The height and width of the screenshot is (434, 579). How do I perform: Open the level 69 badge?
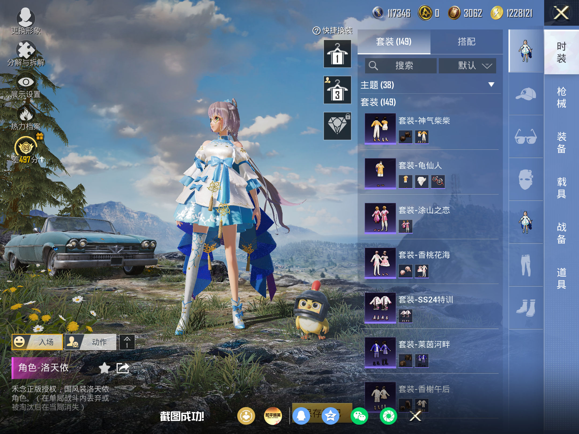[x=26, y=147]
